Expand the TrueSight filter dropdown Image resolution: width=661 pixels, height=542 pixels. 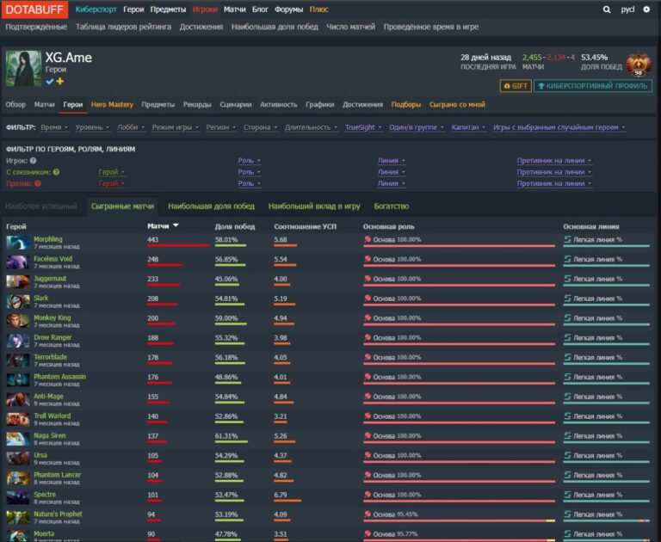[363, 127]
